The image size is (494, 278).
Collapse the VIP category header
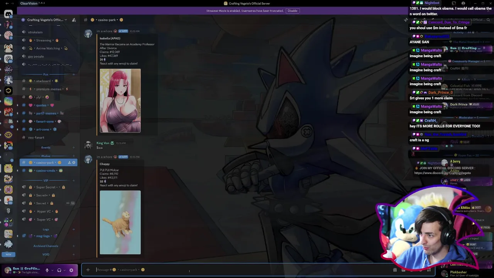click(x=46, y=181)
